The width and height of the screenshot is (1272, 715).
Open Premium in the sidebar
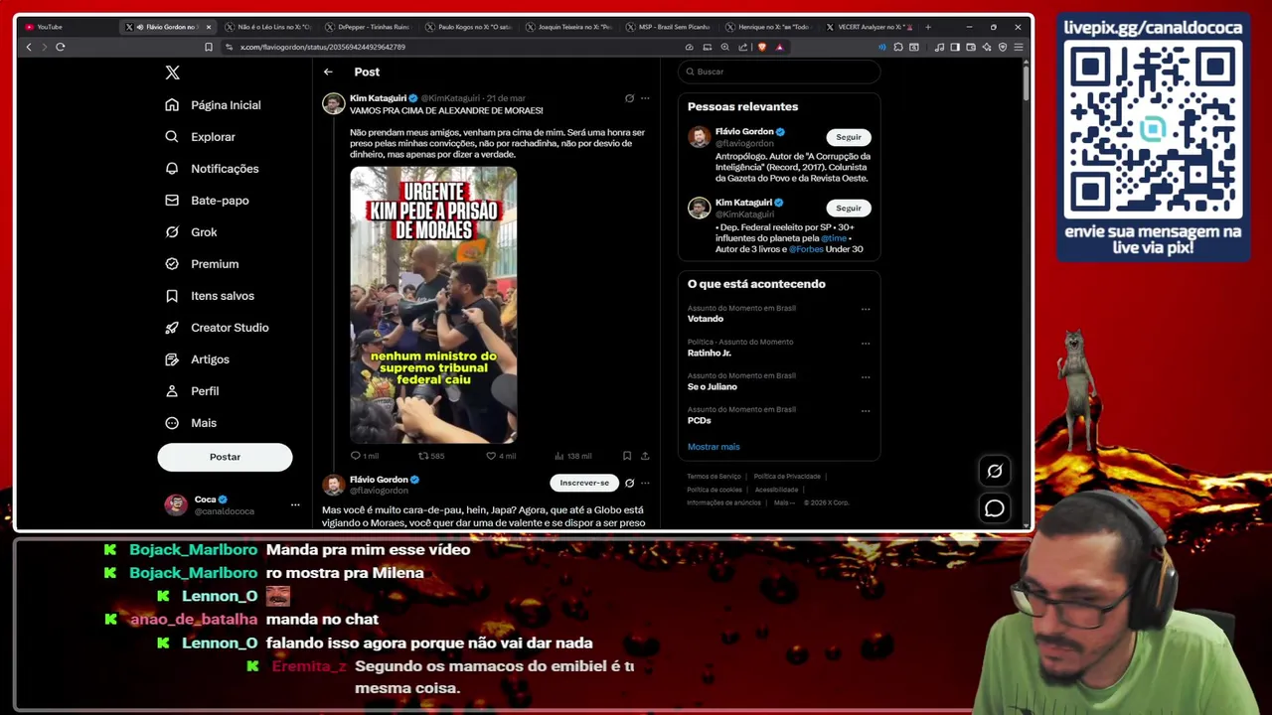(202, 264)
